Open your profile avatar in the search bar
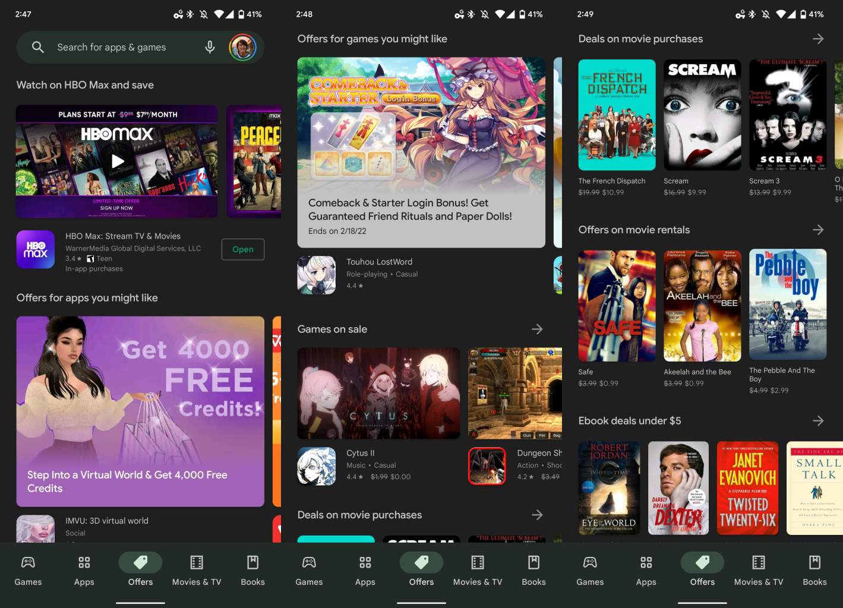 (x=242, y=47)
